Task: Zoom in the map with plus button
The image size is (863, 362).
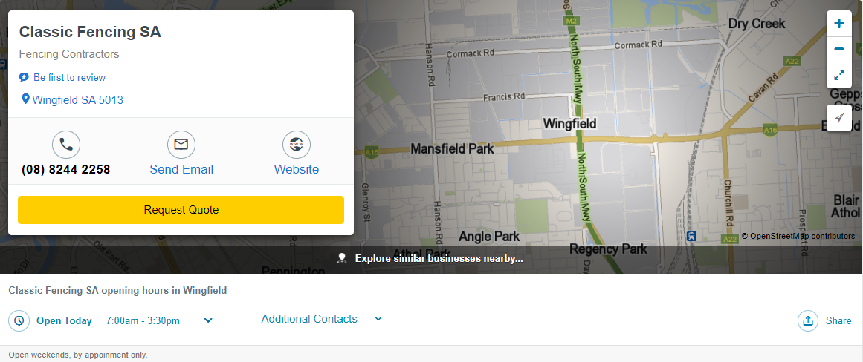Action: coord(838,24)
